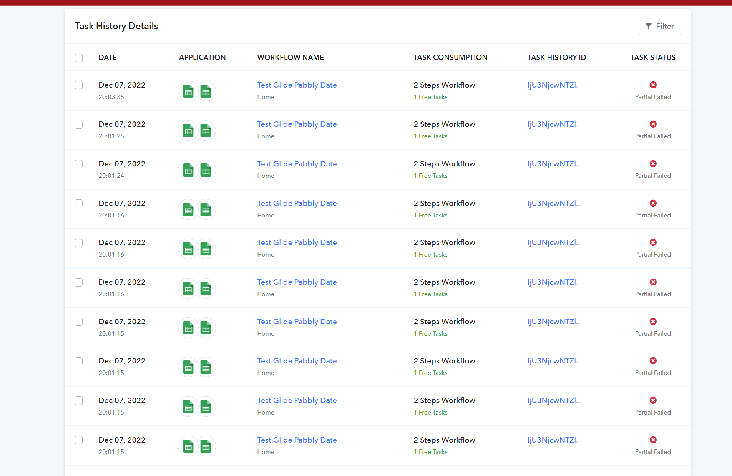
Task: Open the IjU3NjcwNTZl... ID link in the 20:01:25 row
Action: [x=554, y=124]
